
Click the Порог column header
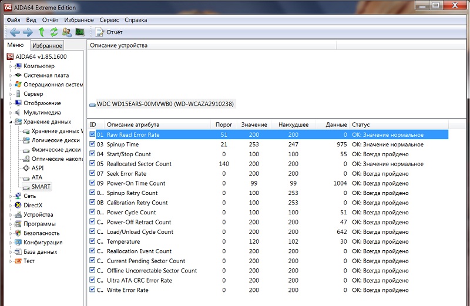click(x=224, y=125)
